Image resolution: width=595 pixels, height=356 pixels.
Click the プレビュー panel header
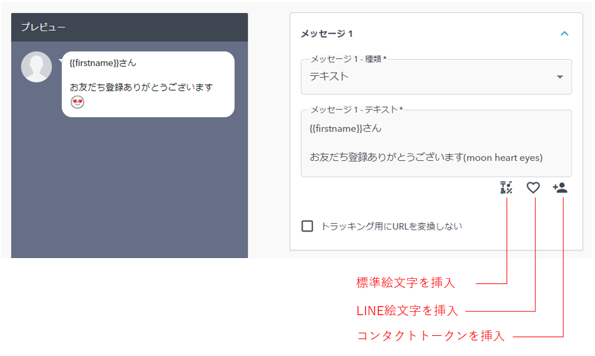click(129, 27)
